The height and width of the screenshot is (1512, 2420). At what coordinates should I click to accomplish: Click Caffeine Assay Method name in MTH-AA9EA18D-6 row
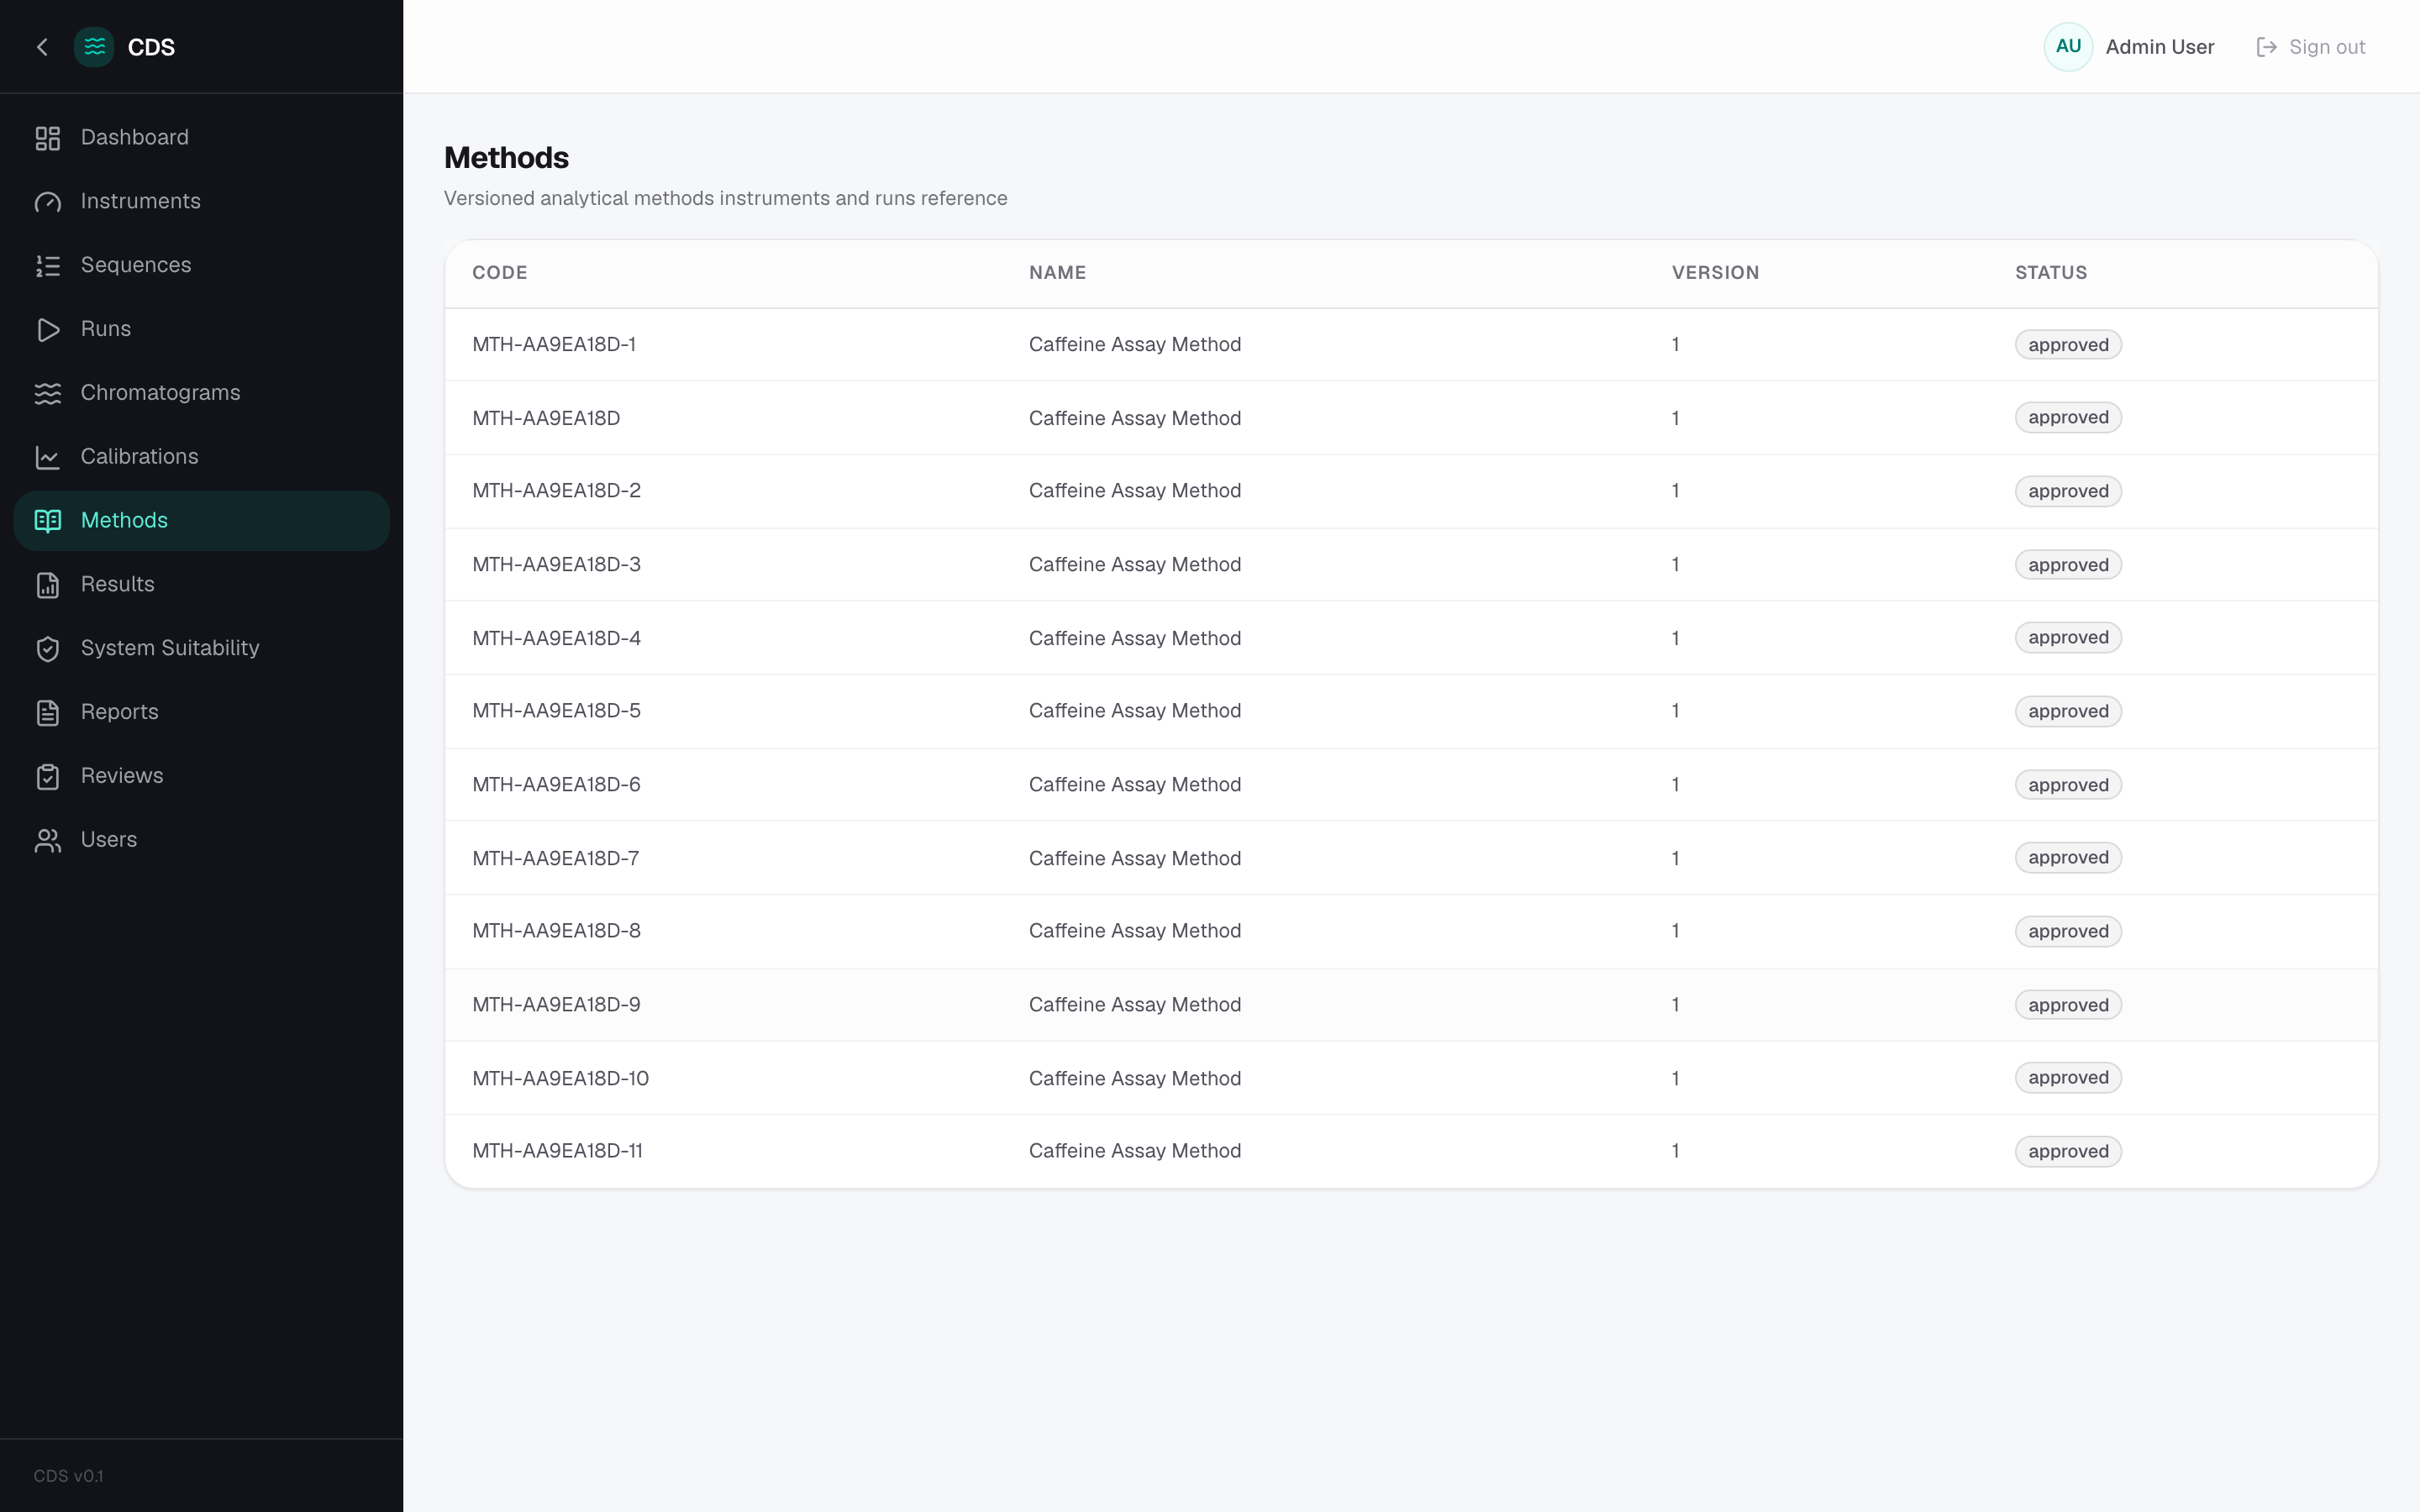click(1135, 785)
